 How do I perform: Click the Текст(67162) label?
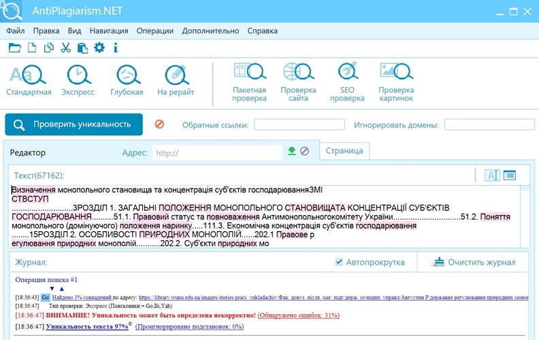pos(39,175)
